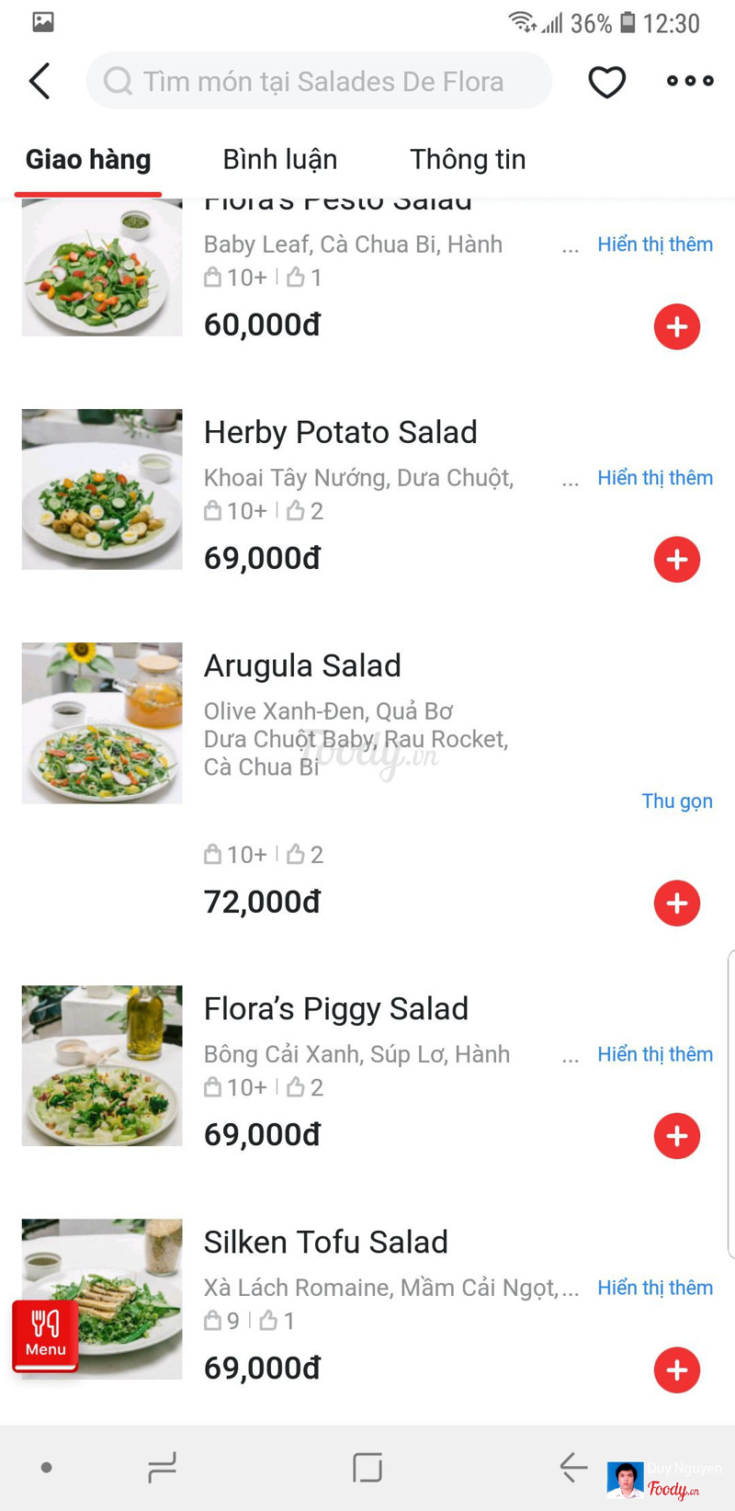Add Arugula Salad to cart

point(677,903)
